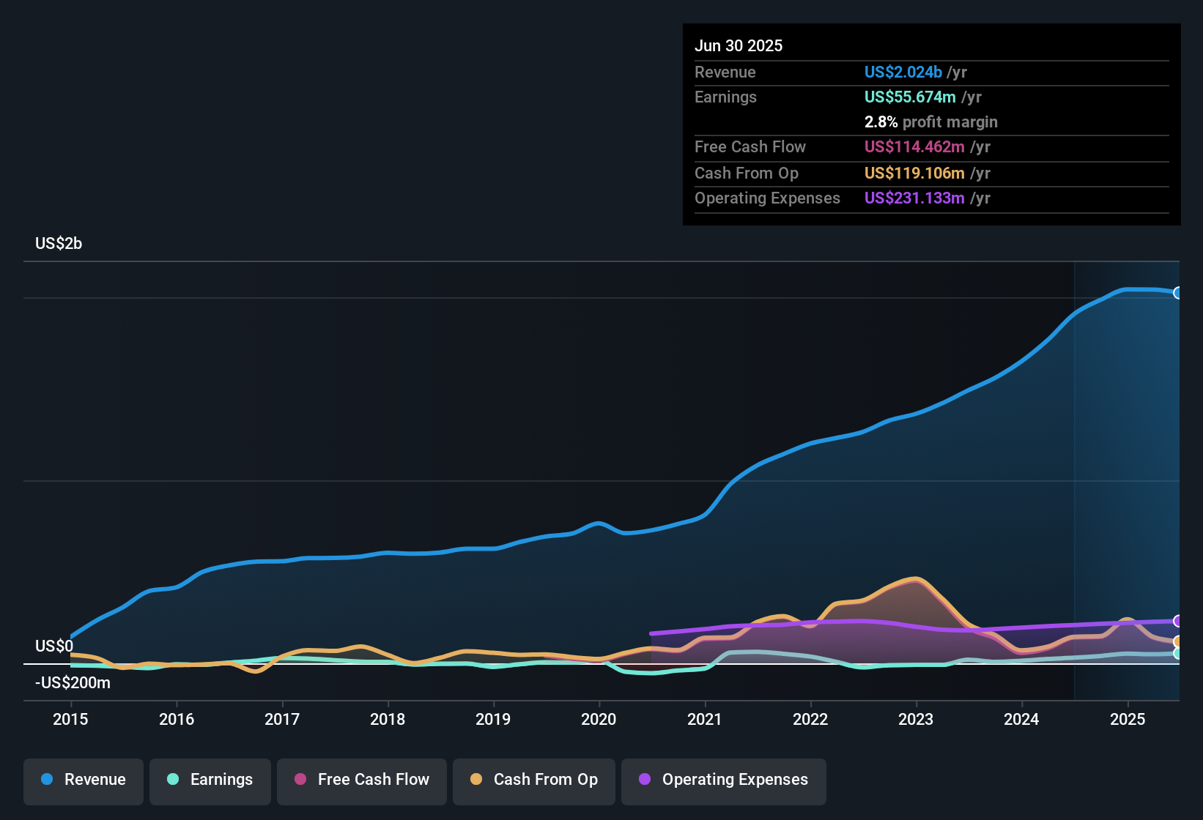Click the 2019 x-axis label
This screenshot has height=820, width=1203.
(493, 719)
